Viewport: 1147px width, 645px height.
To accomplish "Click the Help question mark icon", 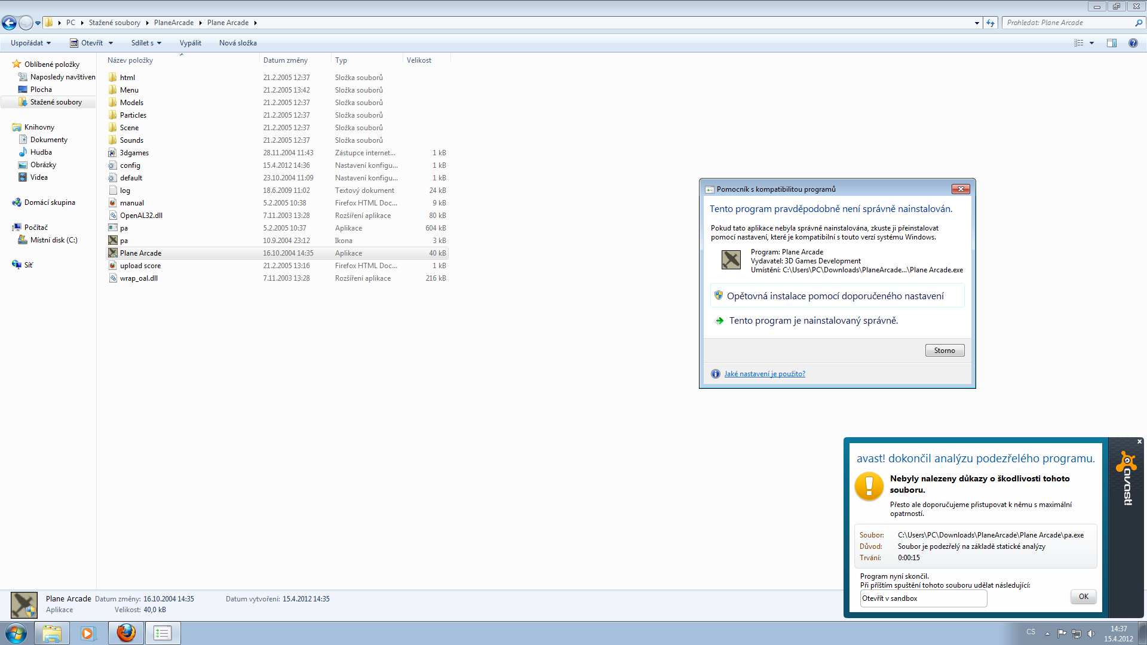I will coord(1133,43).
